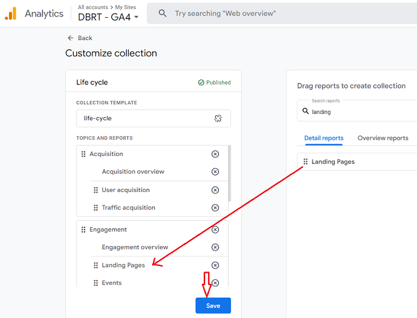Click the life-cycle collection template field
The image size is (417, 318).
click(x=153, y=118)
